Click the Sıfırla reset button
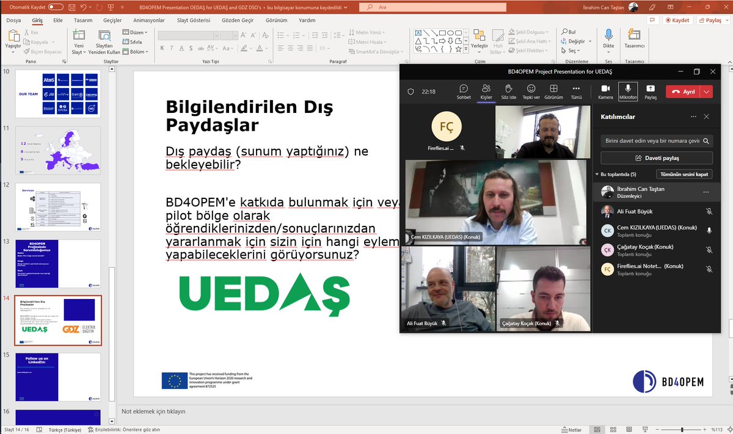 pyautogui.click(x=132, y=42)
